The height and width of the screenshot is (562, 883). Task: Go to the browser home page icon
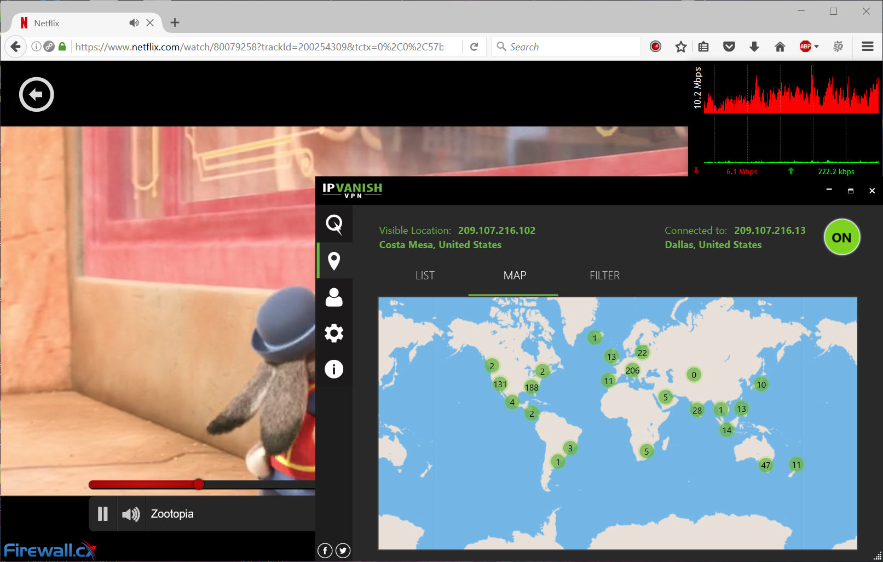tap(780, 47)
